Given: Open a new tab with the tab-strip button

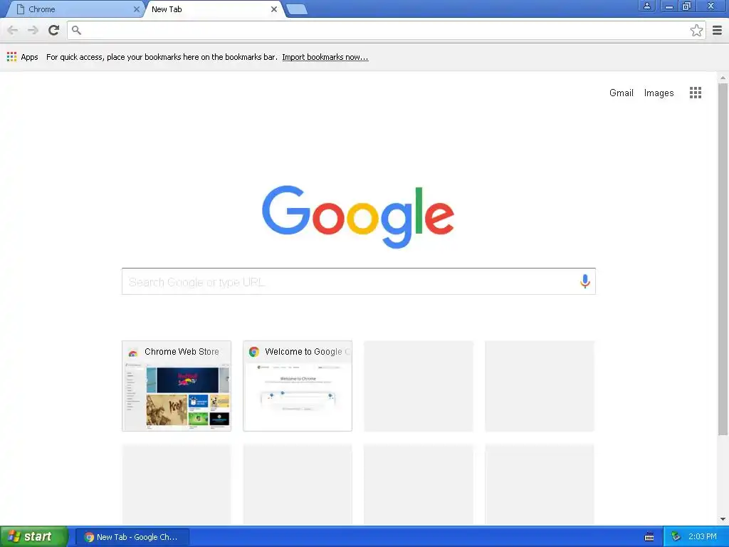Looking at the screenshot, I should point(297,9).
